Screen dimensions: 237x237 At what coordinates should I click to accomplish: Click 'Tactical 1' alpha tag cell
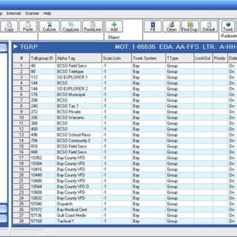tap(79, 221)
